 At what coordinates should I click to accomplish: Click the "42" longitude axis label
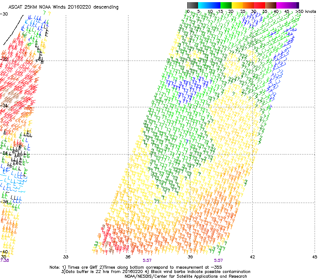pos(252,257)
